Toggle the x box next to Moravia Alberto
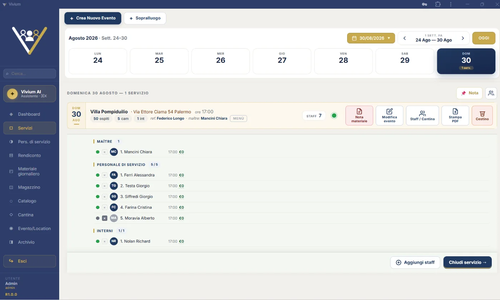Screen dimensions: 500x300 [105, 218]
